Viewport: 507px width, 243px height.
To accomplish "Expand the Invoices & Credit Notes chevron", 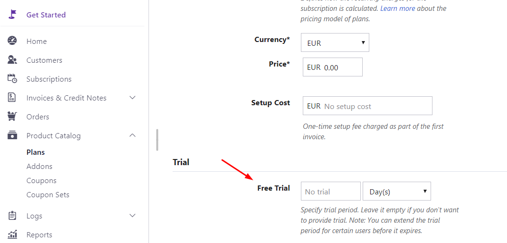I will [x=133, y=98].
